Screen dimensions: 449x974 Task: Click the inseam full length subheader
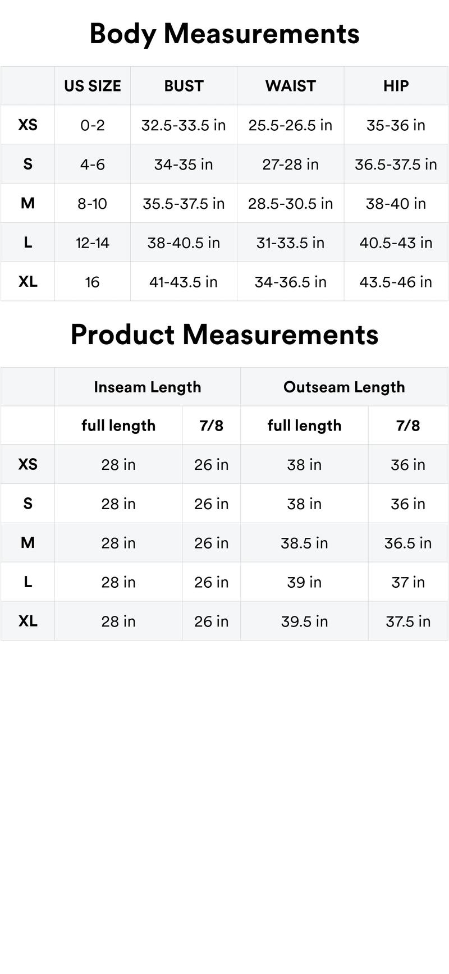[118, 426]
